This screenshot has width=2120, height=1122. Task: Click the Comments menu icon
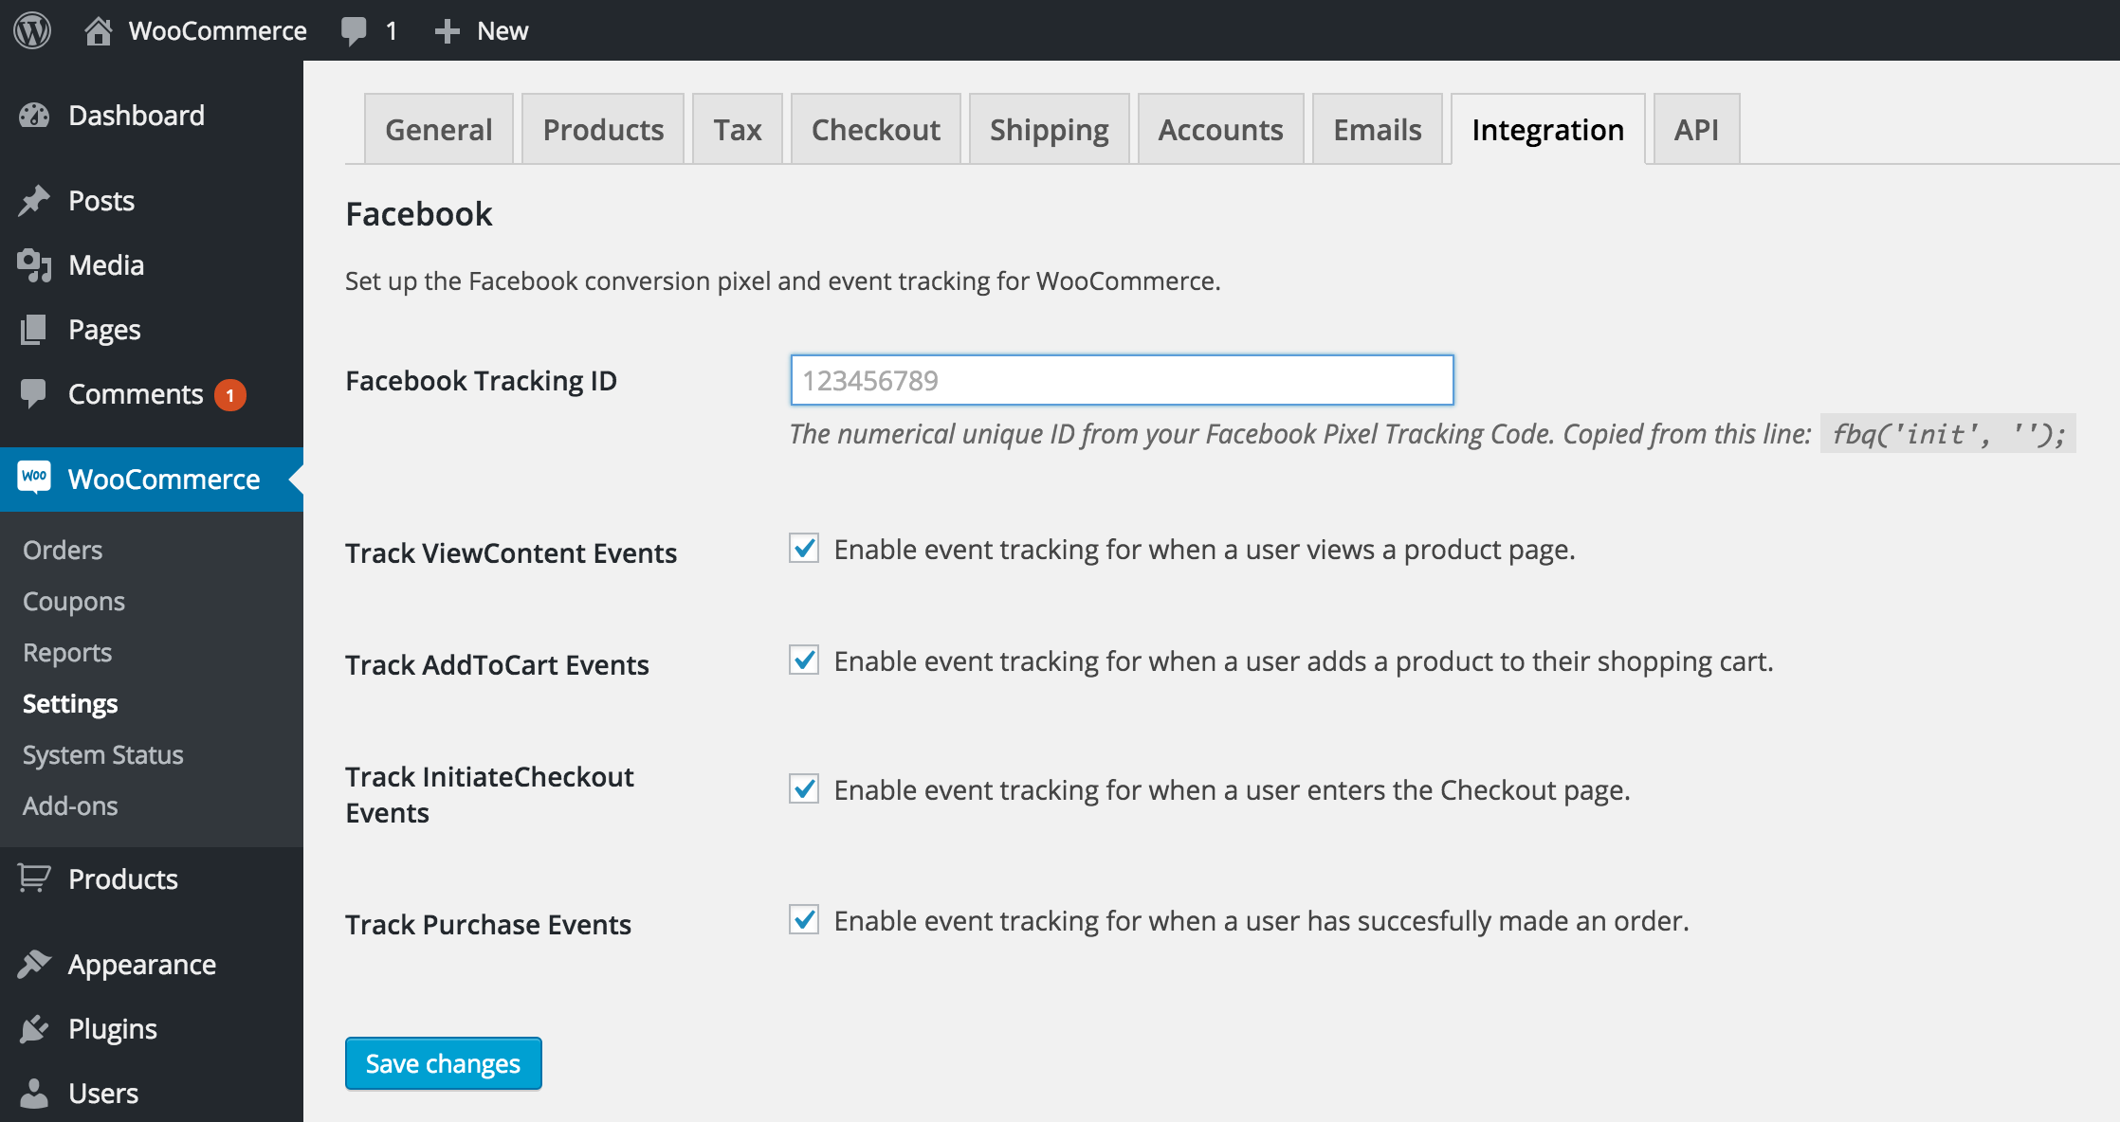click(x=36, y=393)
